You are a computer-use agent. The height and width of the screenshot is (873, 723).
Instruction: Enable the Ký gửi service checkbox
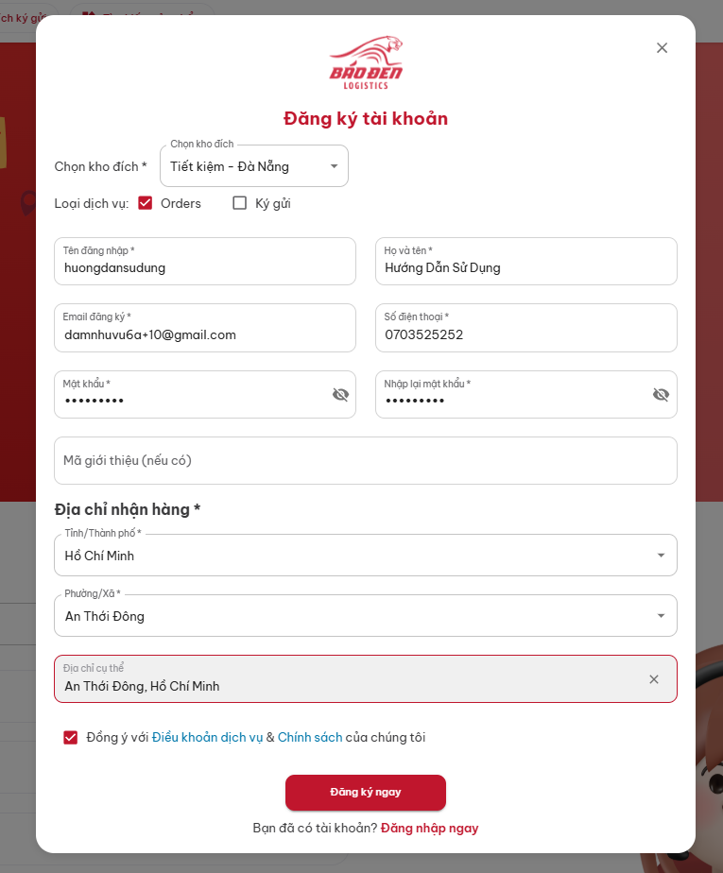coord(240,203)
